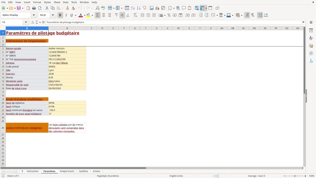Open the Sidebar Properties icon
316x178 pixels.
tap(311, 30)
